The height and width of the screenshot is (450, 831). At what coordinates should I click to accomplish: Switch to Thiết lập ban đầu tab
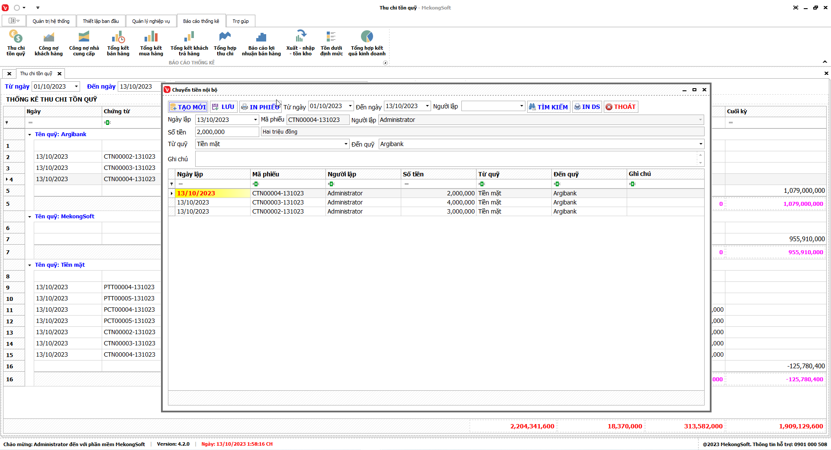(x=100, y=21)
